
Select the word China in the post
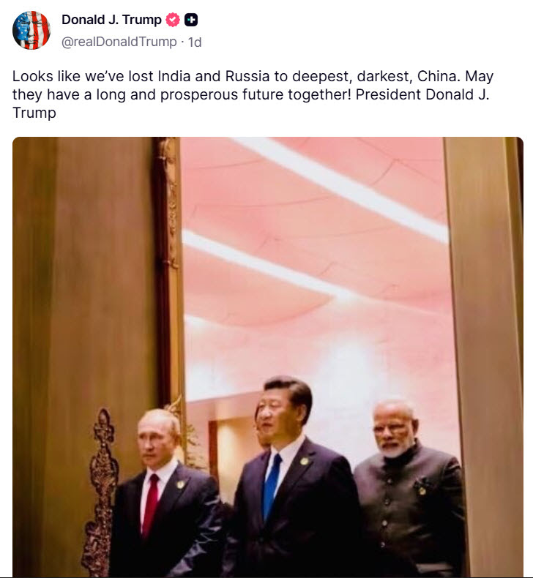click(439, 76)
